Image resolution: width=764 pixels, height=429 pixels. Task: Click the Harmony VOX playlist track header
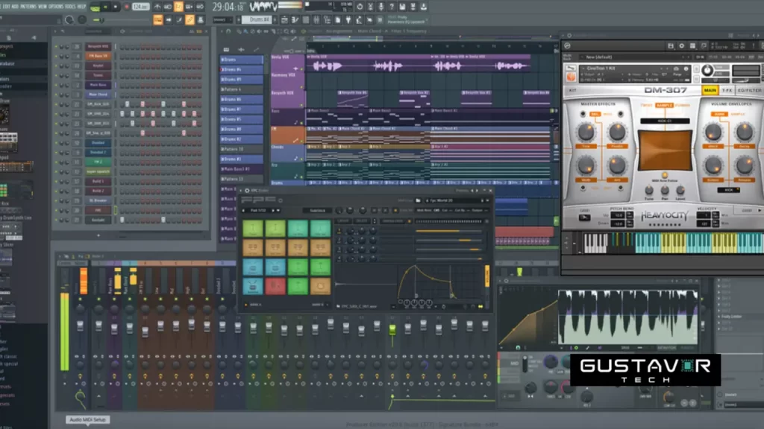287,80
